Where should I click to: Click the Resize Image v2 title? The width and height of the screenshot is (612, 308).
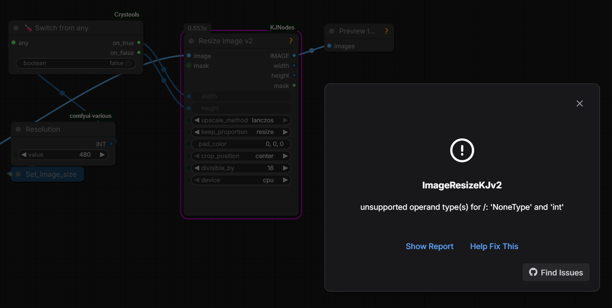coord(226,41)
